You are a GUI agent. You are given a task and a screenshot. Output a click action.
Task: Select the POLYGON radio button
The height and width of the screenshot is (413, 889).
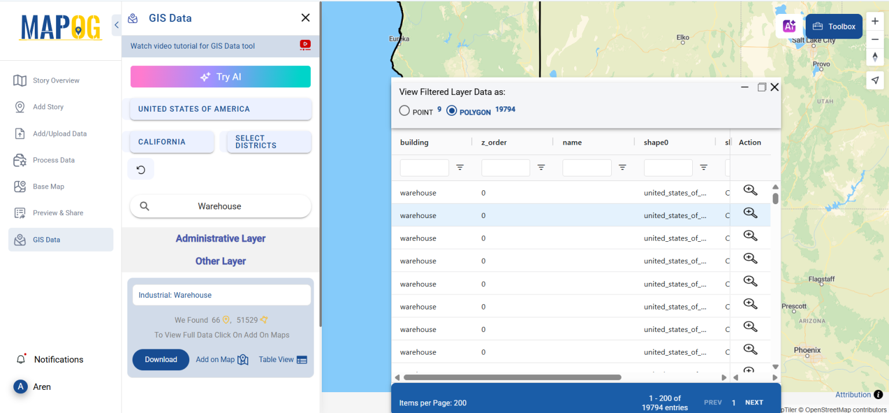(x=451, y=110)
